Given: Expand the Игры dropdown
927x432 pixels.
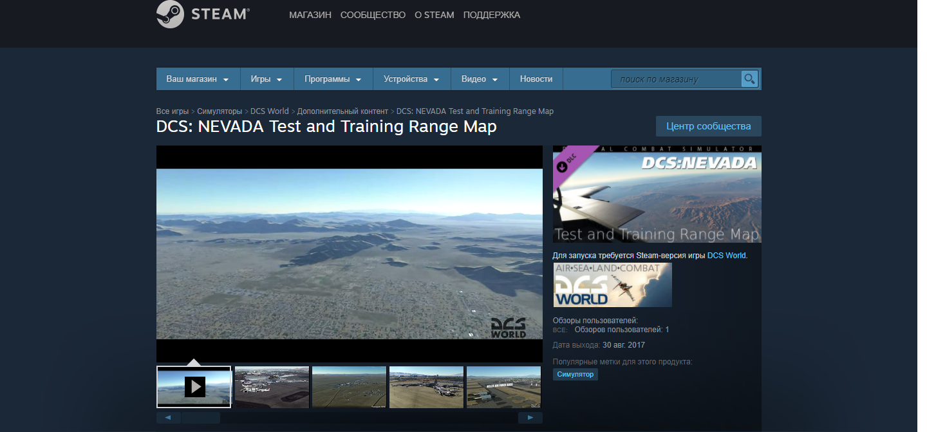Looking at the screenshot, I should pyautogui.click(x=267, y=79).
